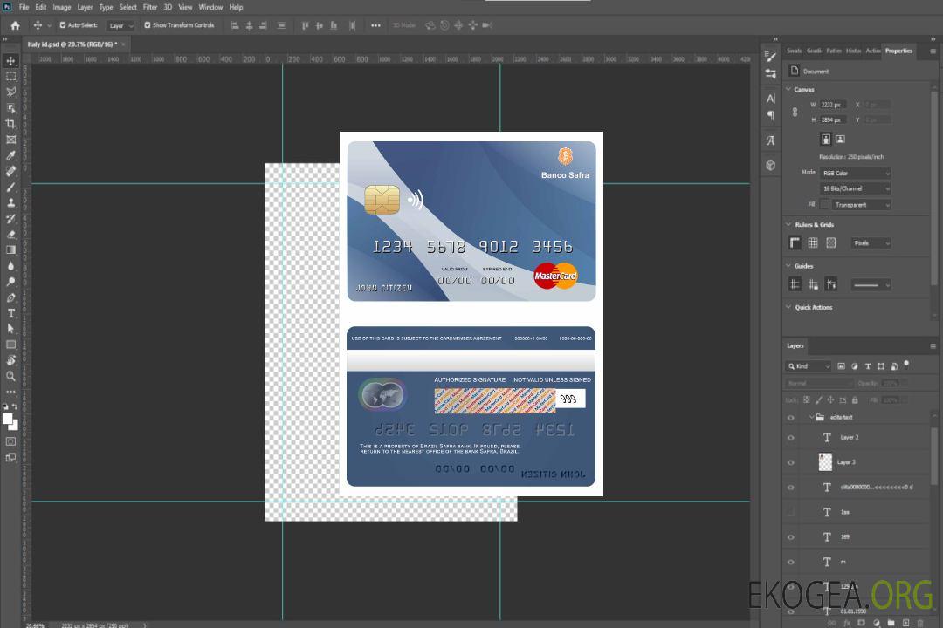Toggle Show Transform Controls checkbox

click(148, 25)
